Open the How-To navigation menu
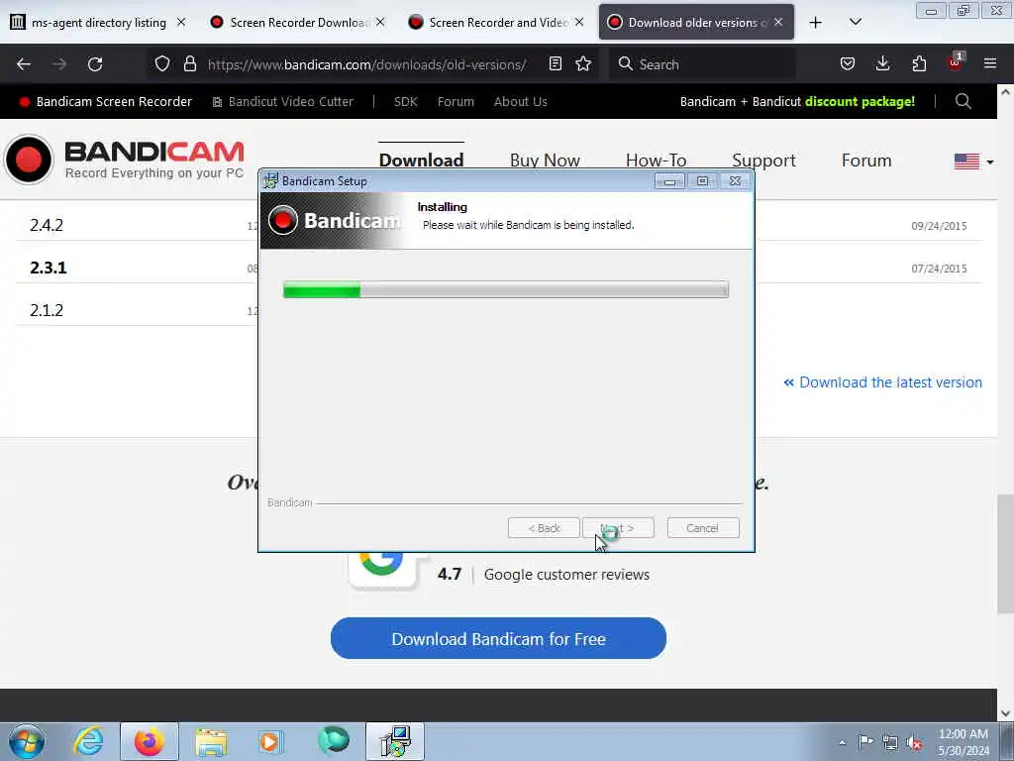1014x761 pixels. (x=656, y=161)
